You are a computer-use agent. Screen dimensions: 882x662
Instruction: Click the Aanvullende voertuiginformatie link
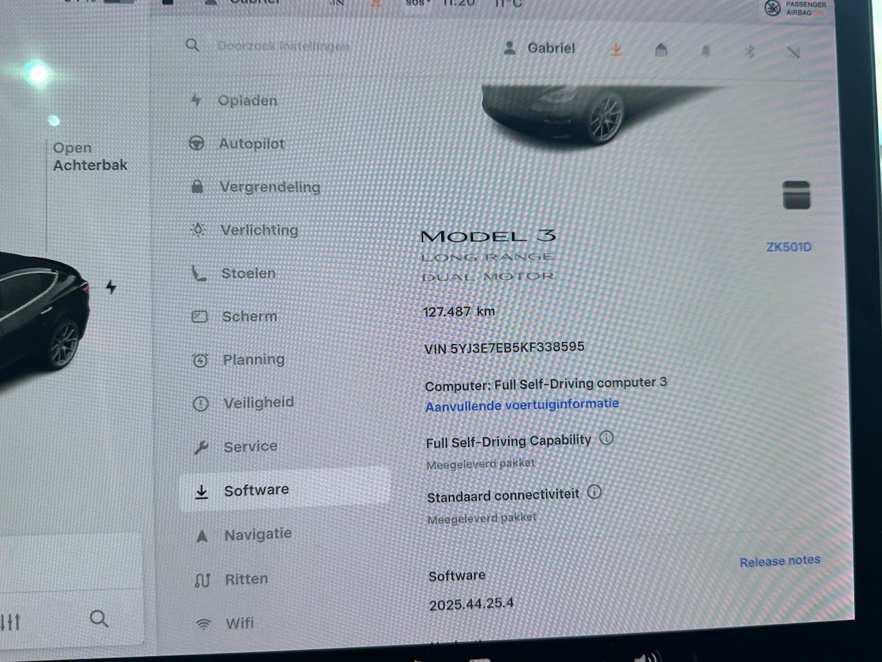point(522,405)
